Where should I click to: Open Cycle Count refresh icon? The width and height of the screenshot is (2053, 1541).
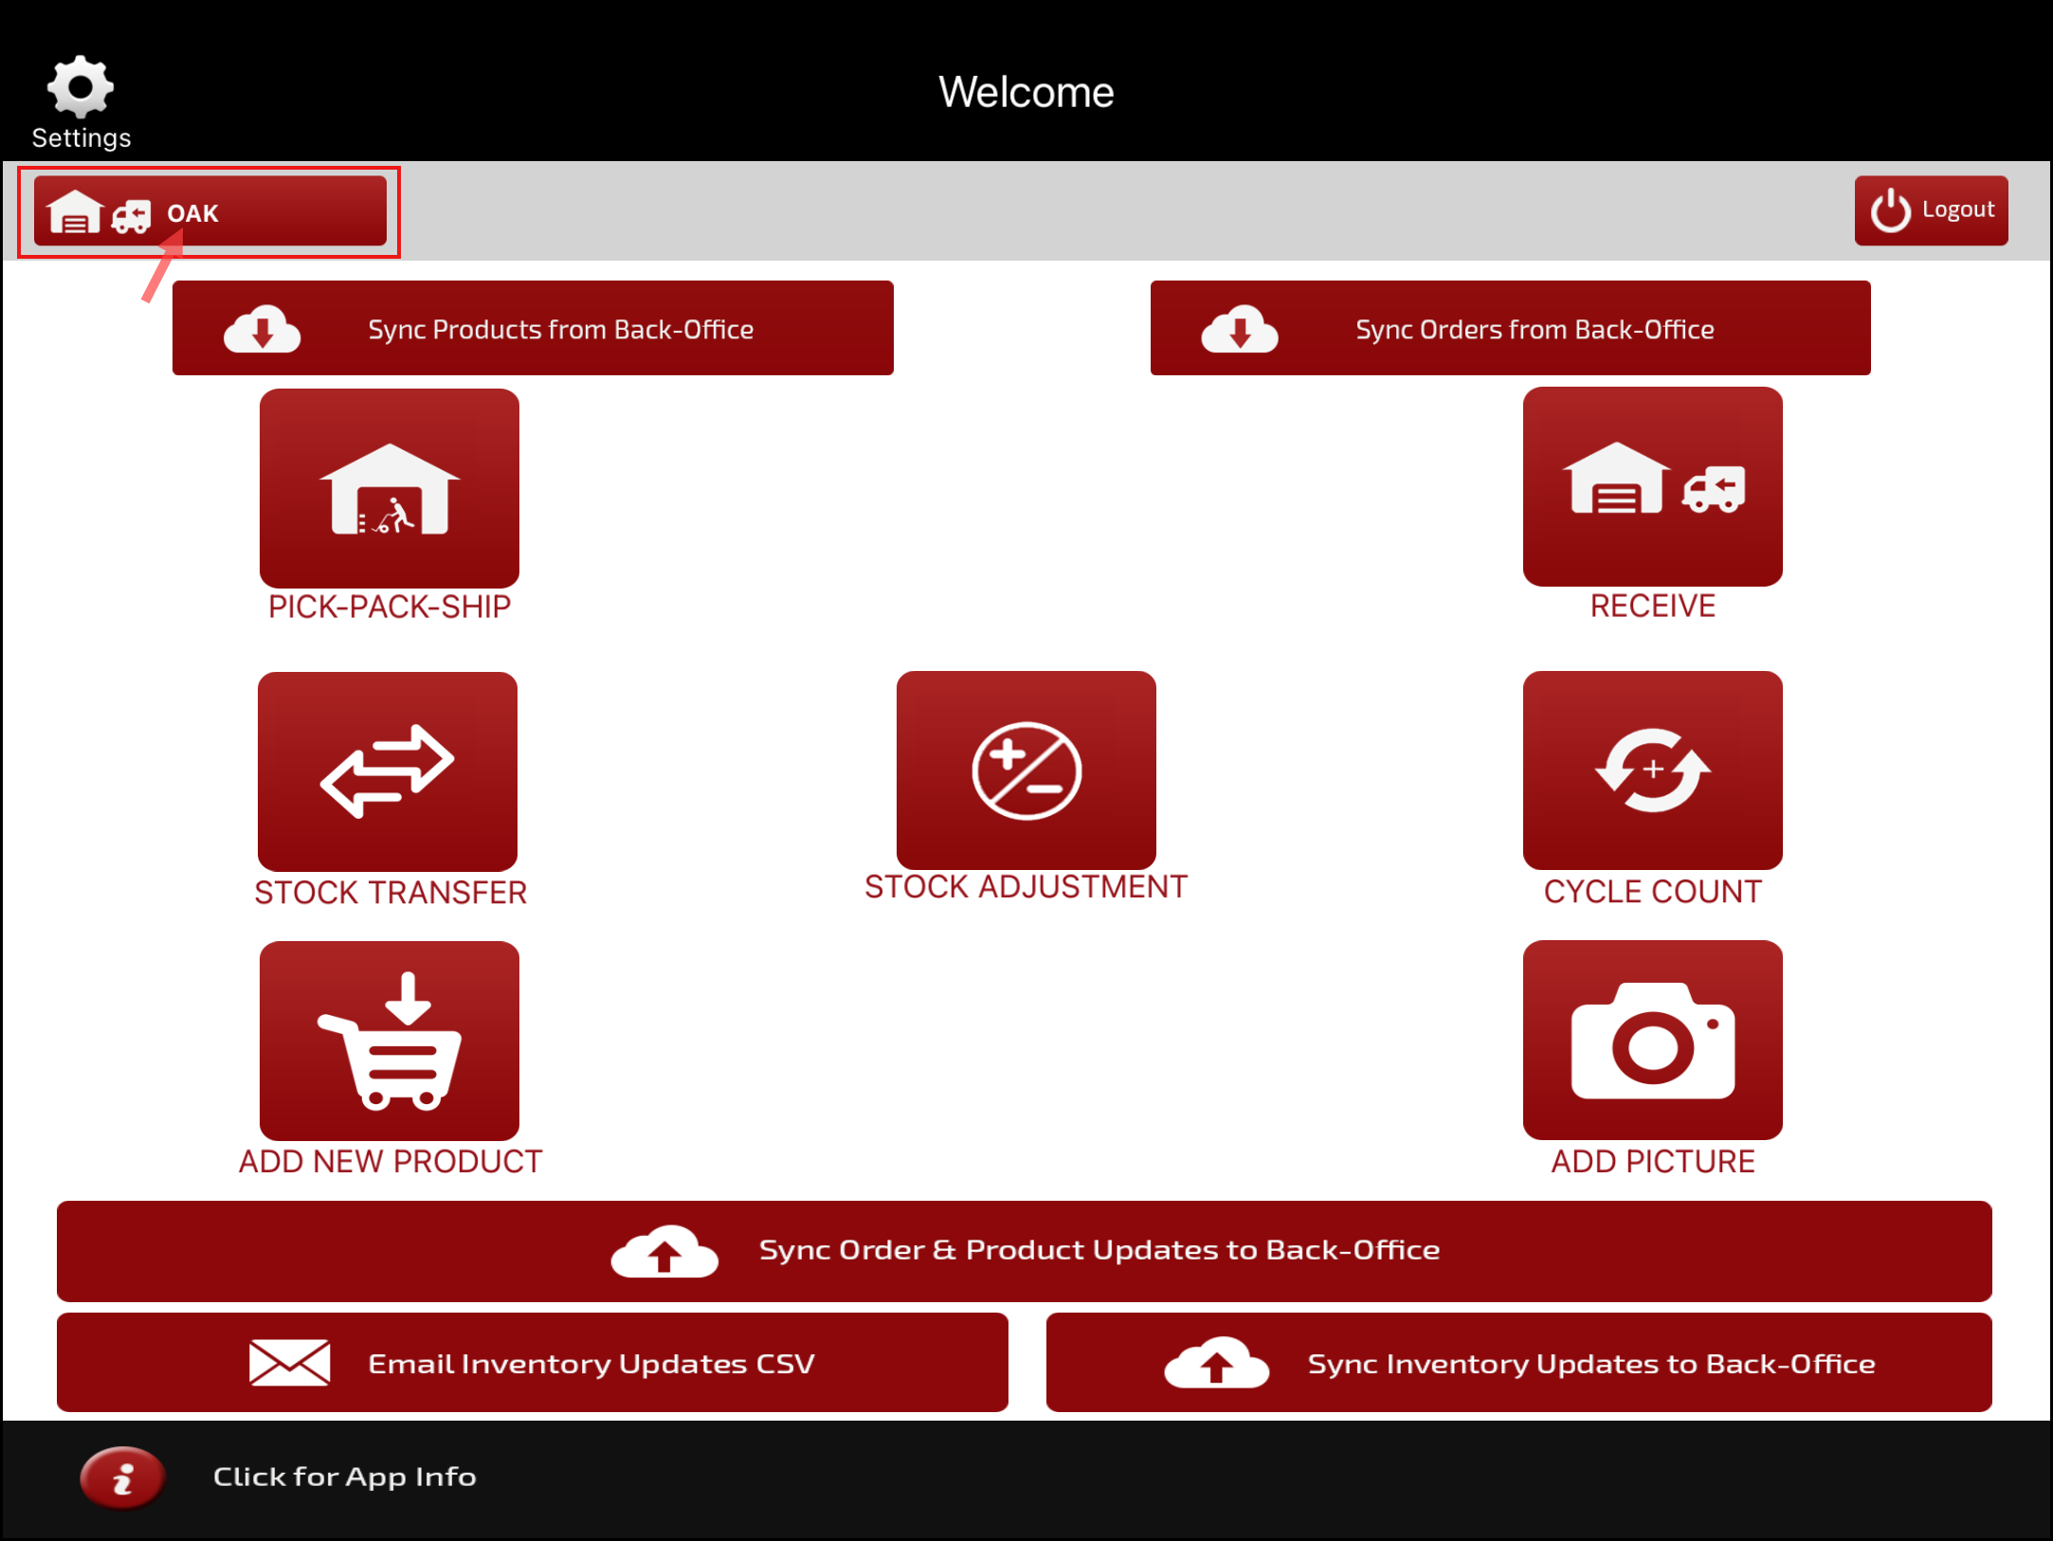[1651, 770]
